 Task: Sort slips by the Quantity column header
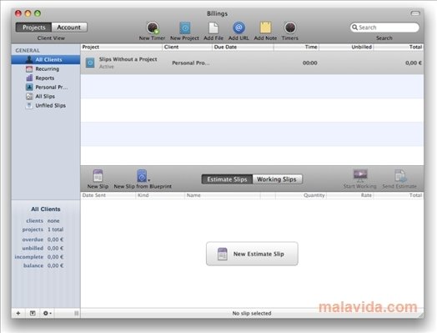(301, 195)
